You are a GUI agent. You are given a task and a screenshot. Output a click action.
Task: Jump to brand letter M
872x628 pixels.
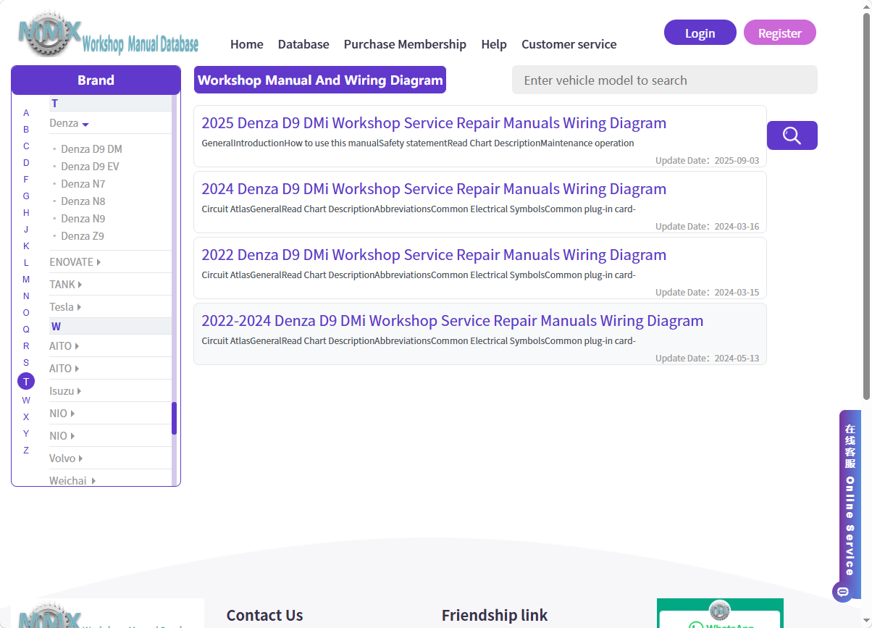click(x=26, y=280)
